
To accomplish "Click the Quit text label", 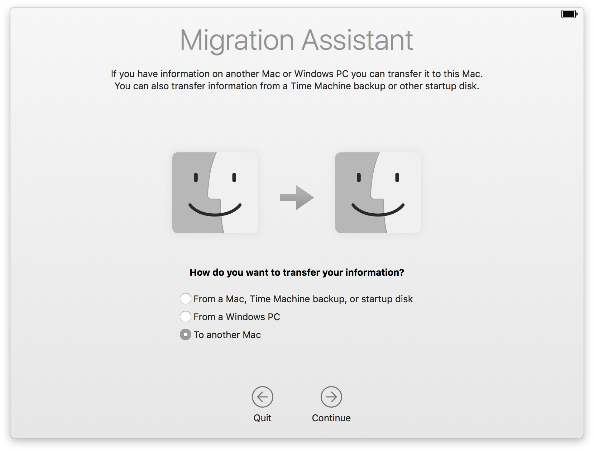I will point(263,418).
